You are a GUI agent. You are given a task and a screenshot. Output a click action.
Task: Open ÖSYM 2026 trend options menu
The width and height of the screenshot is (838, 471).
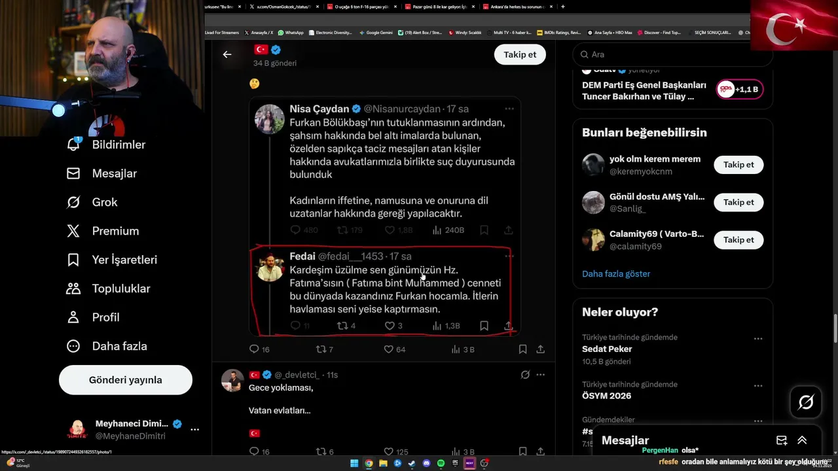[758, 386]
